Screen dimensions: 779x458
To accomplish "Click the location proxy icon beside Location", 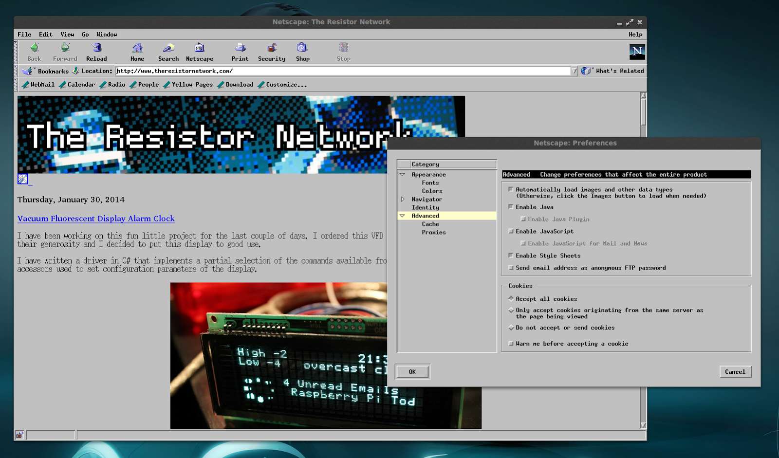I will pos(75,71).
